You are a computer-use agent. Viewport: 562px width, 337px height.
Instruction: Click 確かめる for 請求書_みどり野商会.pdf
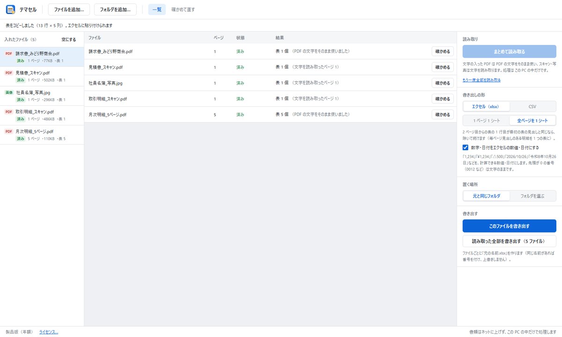[443, 51]
